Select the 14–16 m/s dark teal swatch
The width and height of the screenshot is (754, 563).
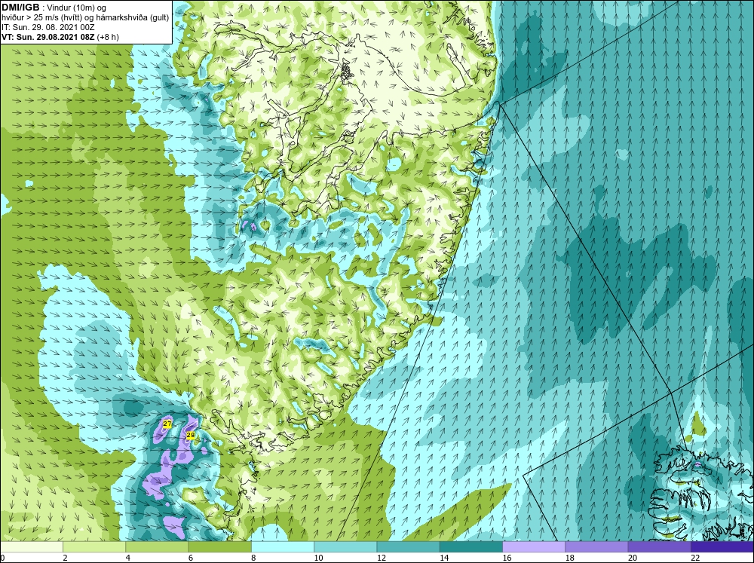coord(471,546)
